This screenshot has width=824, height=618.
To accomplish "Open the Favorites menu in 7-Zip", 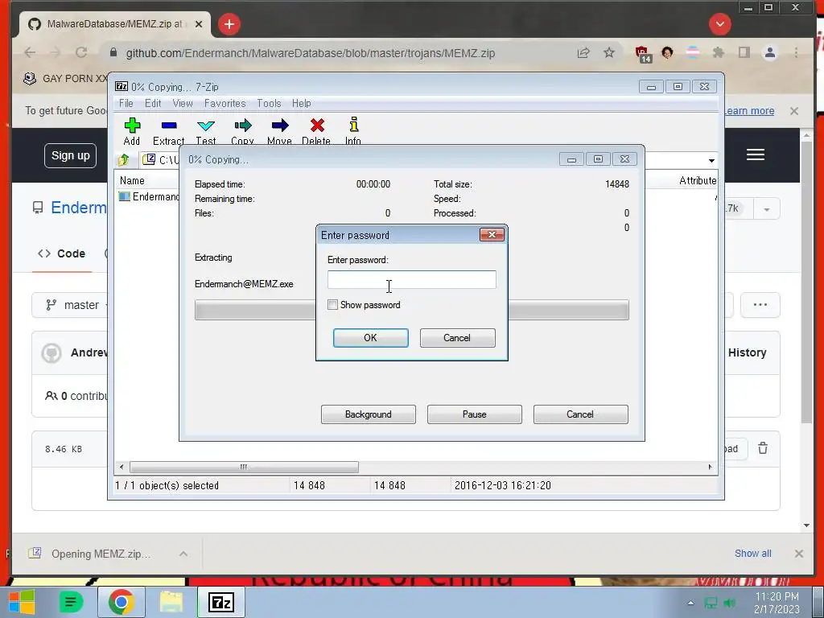I will point(225,104).
